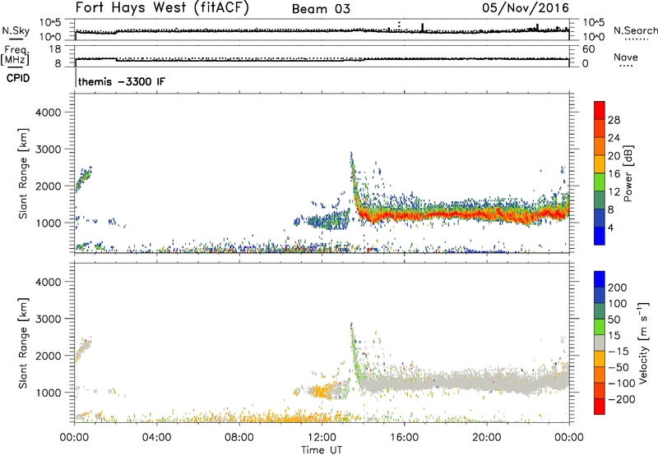This screenshot has width=658, height=455.
Task: Click the "Velocity [m s⁻¹]" color bar title
Action: tap(643, 342)
